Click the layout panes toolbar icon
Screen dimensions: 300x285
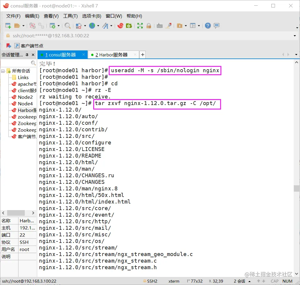(193, 25)
